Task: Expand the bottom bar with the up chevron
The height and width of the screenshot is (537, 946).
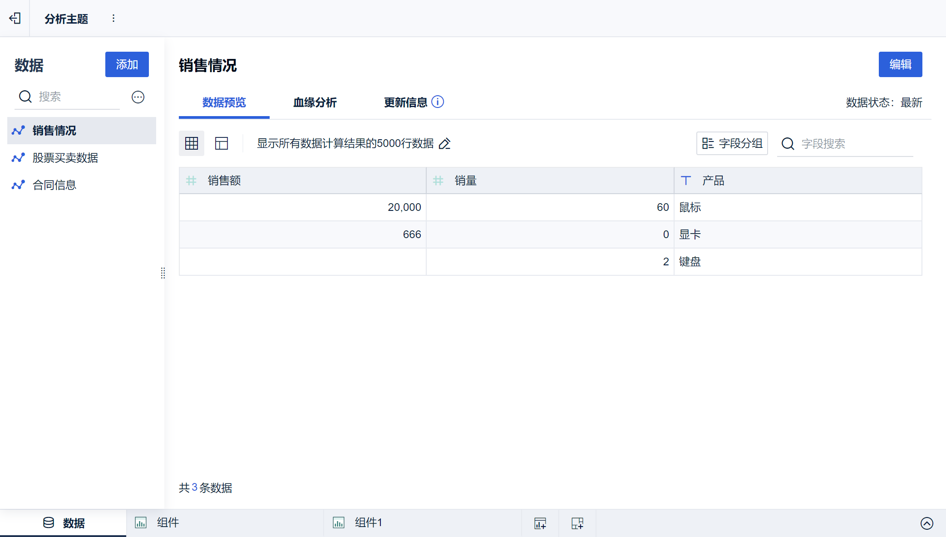Action: coord(926,523)
